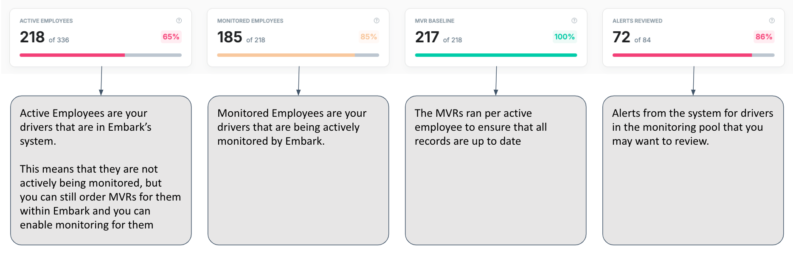Open the Alerts Reviewed card title
793x264 pixels.
point(637,21)
